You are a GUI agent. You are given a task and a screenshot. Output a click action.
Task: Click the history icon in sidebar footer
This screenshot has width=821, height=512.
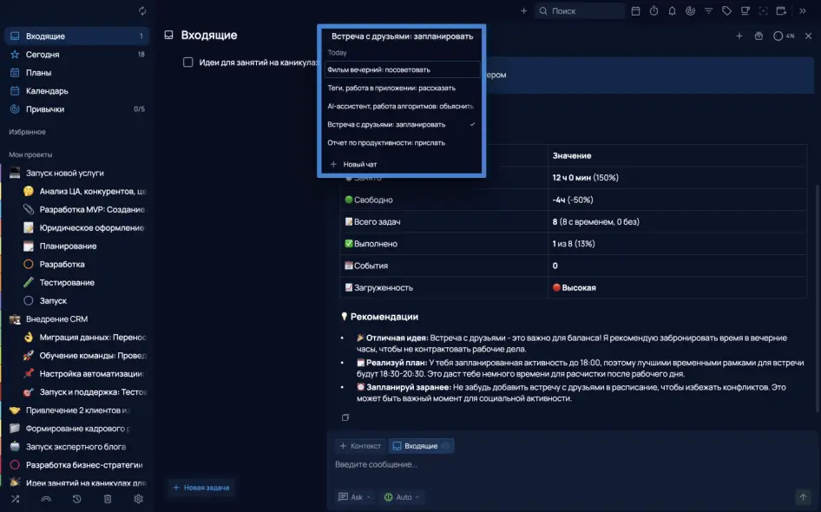click(77, 499)
